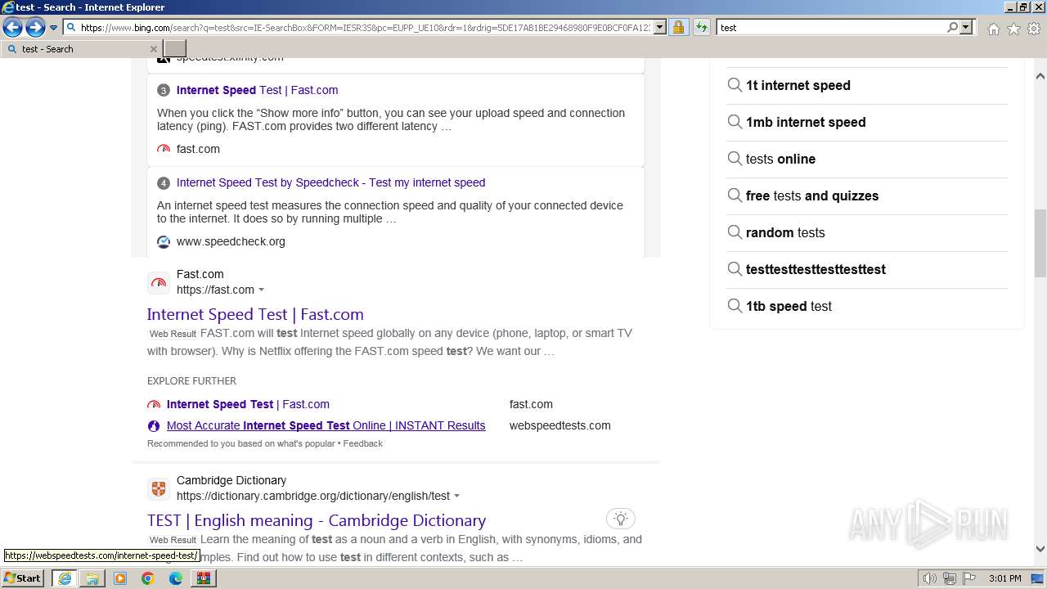Click www.speedcheck.org site text

(x=231, y=241)
